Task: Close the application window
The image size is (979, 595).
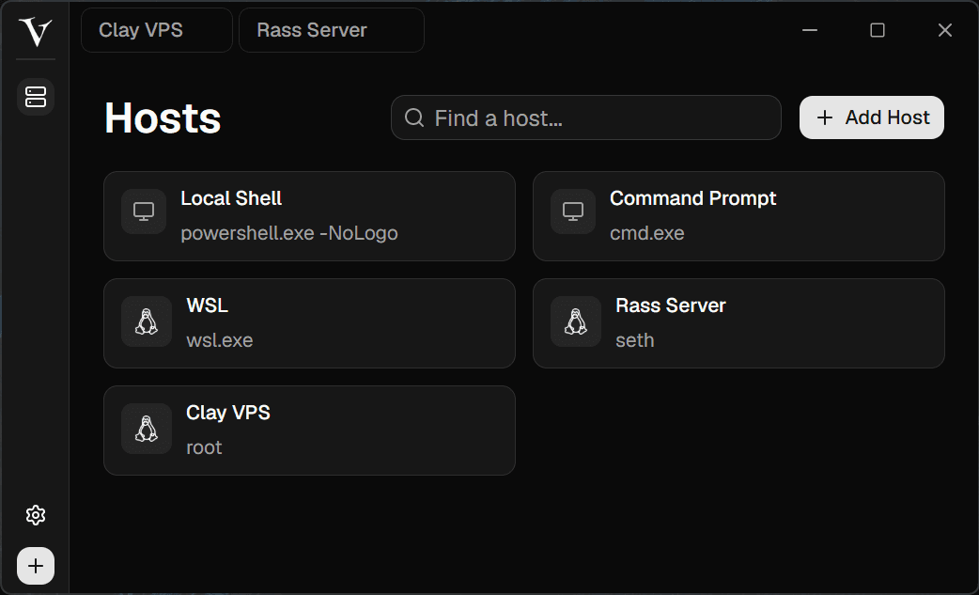Action: tap(944, 30)
